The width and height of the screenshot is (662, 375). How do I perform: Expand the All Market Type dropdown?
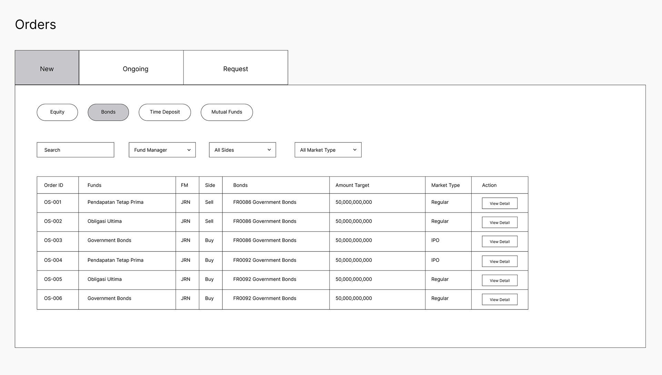tap(328, 150)
